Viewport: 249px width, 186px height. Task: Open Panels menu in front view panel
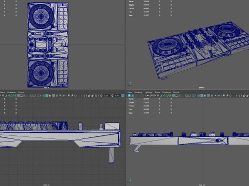pos(21,92)
